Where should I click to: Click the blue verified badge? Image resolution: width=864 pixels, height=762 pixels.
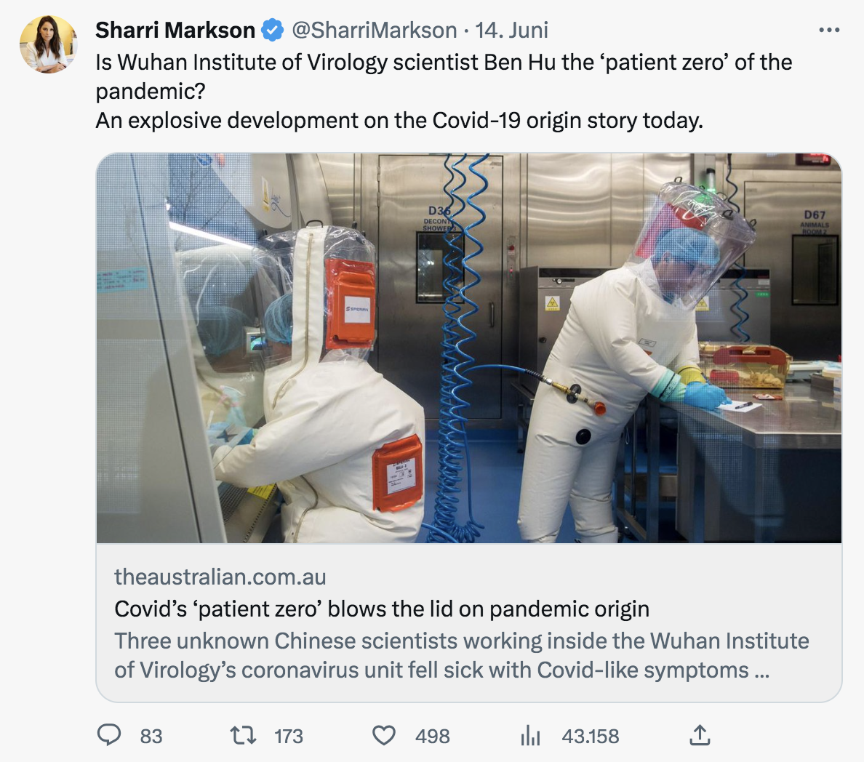(x=272, y=31)
